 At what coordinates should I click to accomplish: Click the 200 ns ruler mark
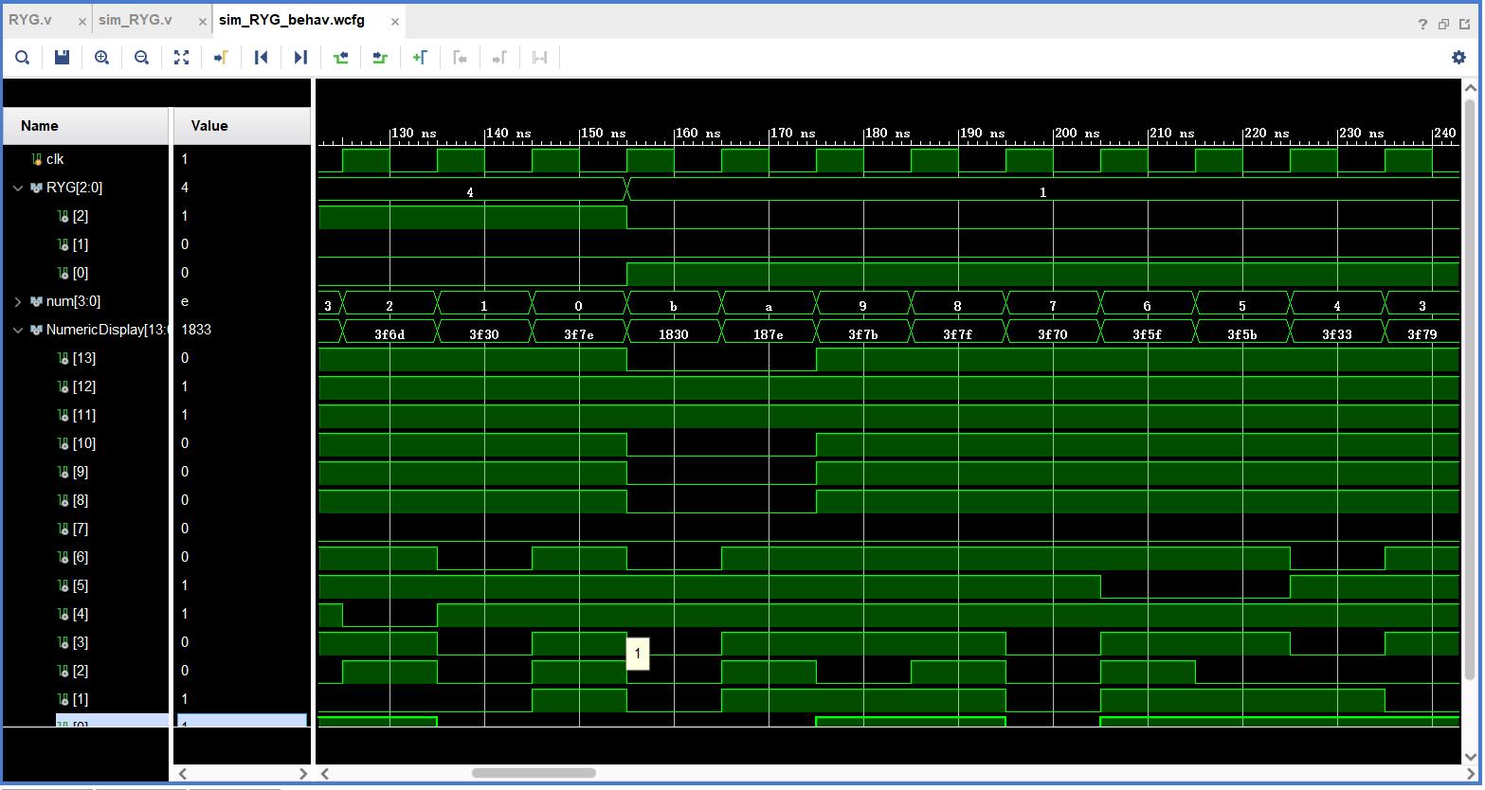click(1078, 134)
